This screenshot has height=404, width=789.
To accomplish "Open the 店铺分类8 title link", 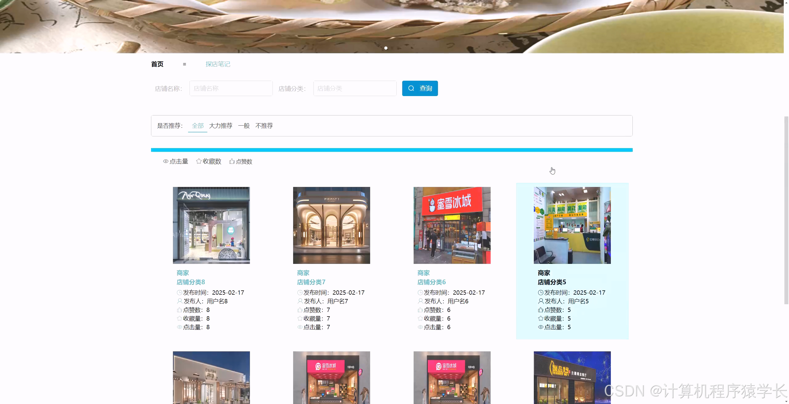I will point(191,282).
